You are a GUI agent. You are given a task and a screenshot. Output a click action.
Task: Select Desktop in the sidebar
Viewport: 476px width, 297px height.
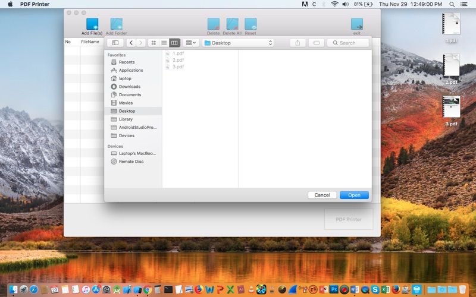point(133,111)
